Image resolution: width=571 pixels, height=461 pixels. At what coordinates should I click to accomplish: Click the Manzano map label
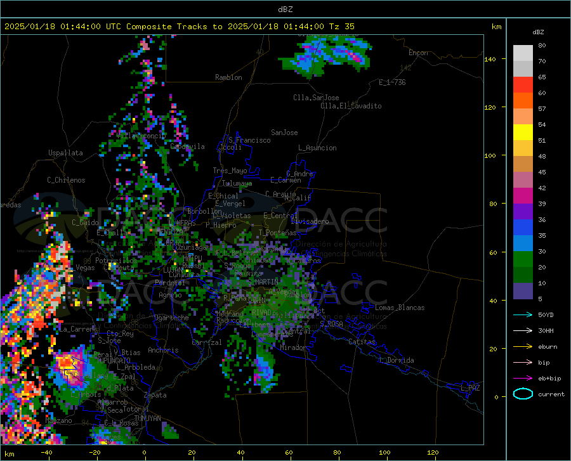[58, 420]
